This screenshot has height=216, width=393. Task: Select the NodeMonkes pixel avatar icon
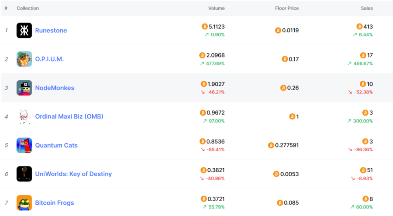click(24, 88)
